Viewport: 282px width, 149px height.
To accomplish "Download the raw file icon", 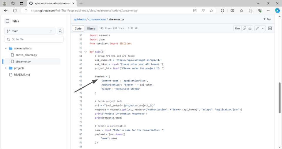I will [250, 28].
